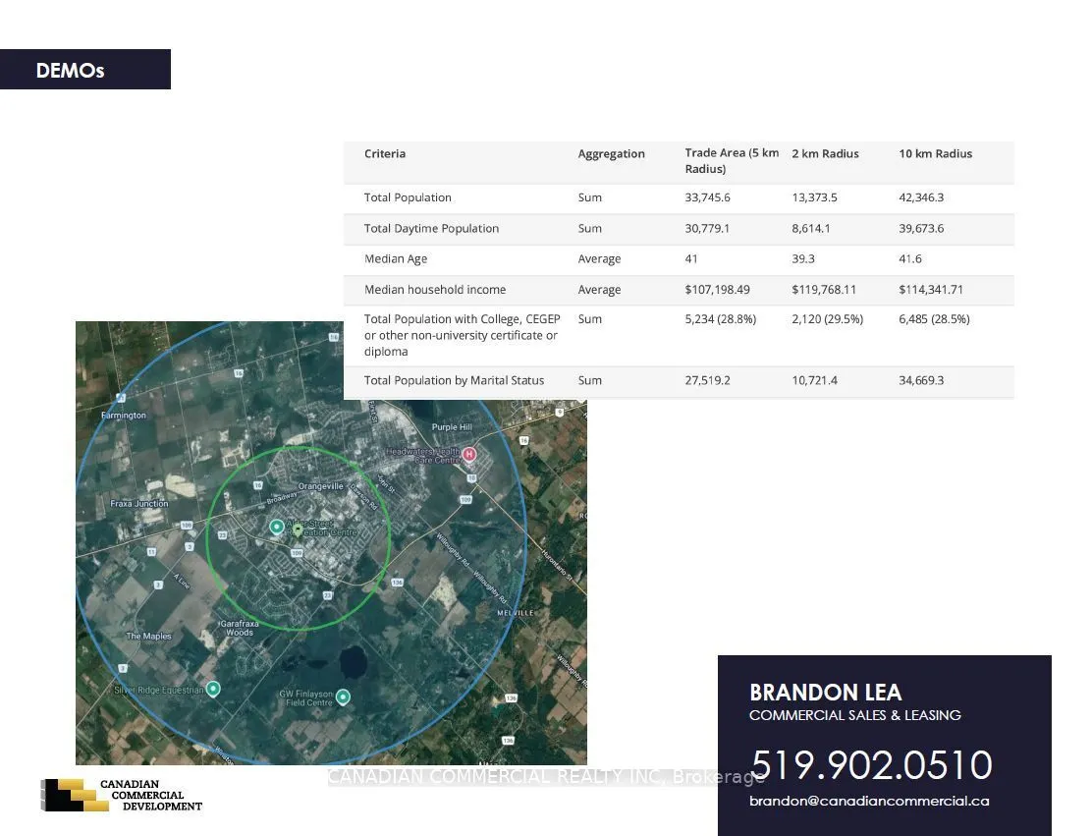The width and height of the screenshot is (1092, 836).
Task: Select the 10 km Radius column header
Action: pyautogui.click(x=935, y=154)
